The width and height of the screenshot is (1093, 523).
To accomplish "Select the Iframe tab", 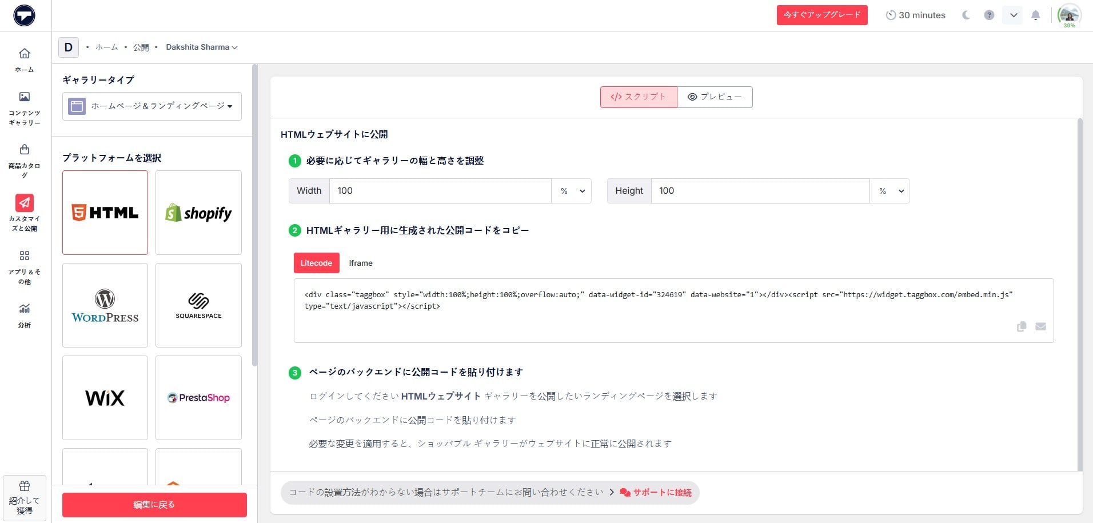I will click(361, 263).
